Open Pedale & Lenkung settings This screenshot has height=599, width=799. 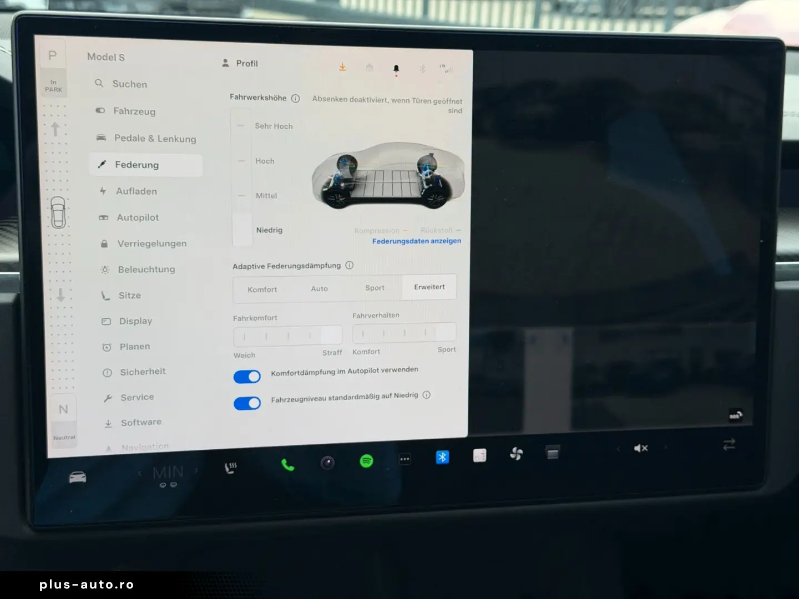click(146, 138)
